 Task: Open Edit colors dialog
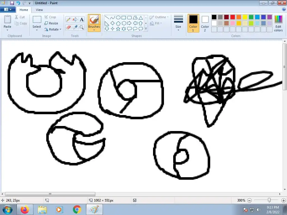click(x=278, y=24)
